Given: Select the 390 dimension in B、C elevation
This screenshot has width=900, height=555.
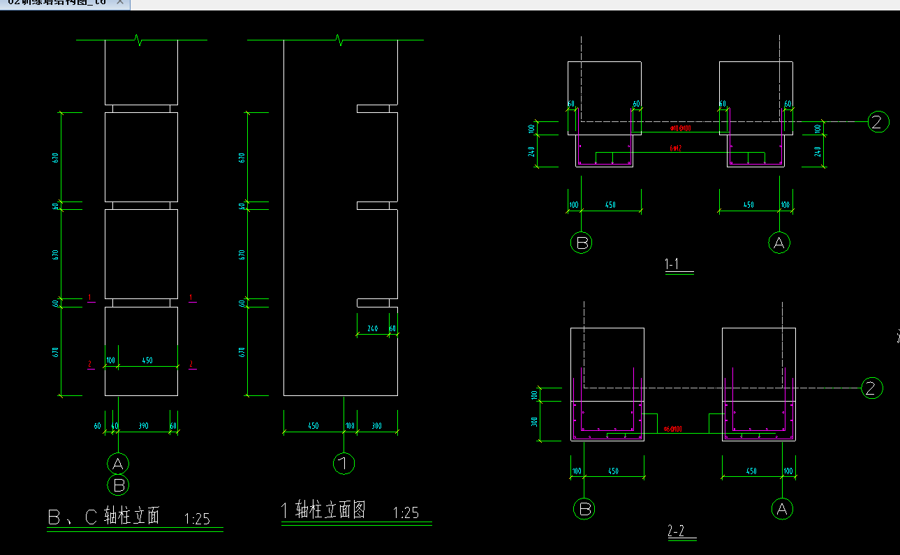Looking at the screenshot, I should 145,425.
